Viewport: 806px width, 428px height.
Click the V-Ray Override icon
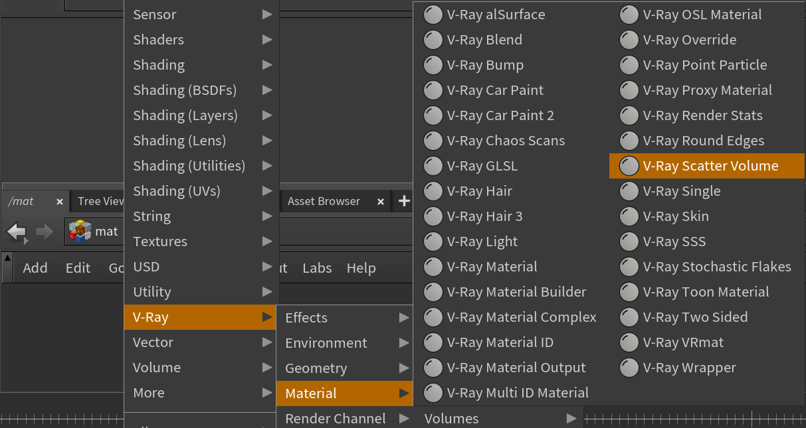[x=629, y=40]
